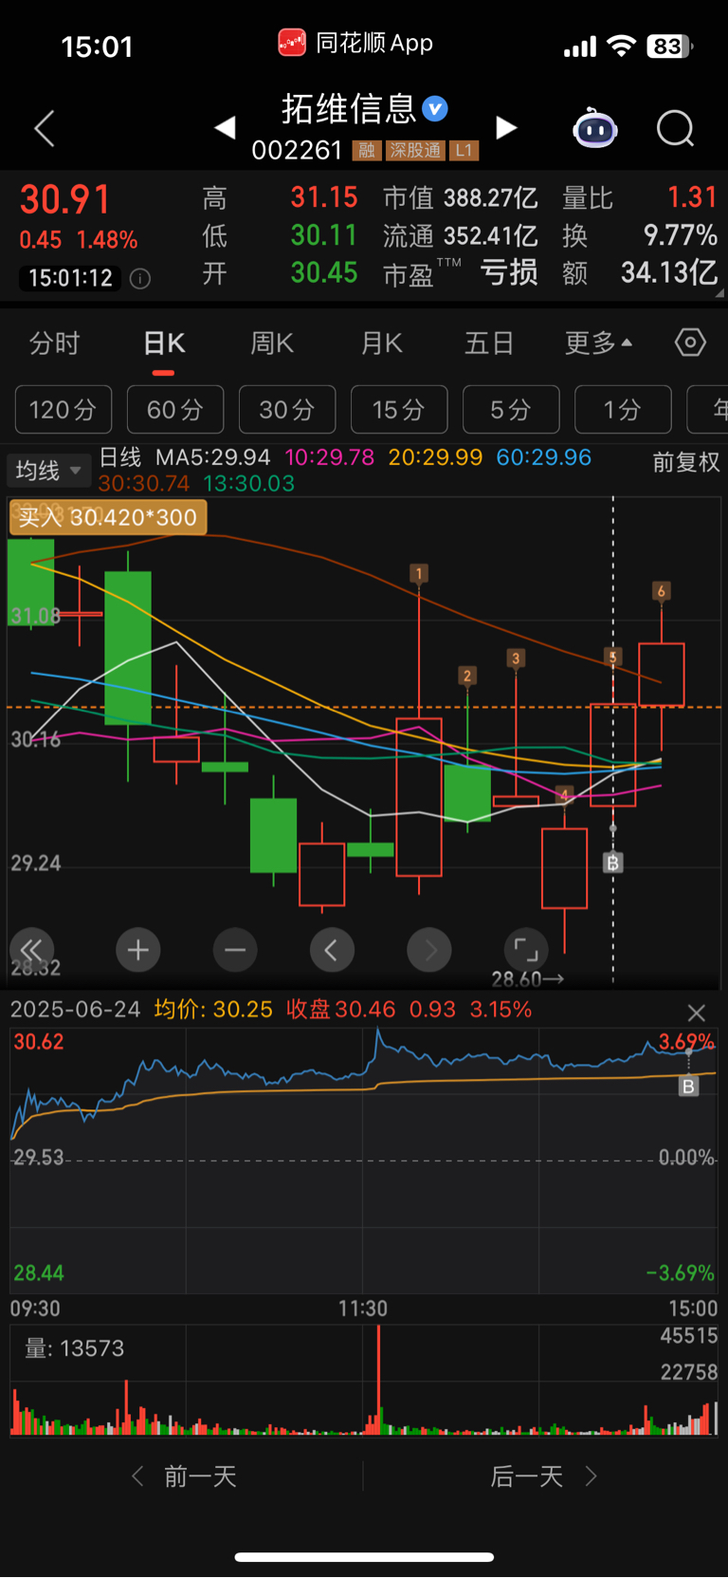Tap the battery indicator showing 83
Image resolution: width=728 pixels, height=1578 pixels.
point(669,46)
